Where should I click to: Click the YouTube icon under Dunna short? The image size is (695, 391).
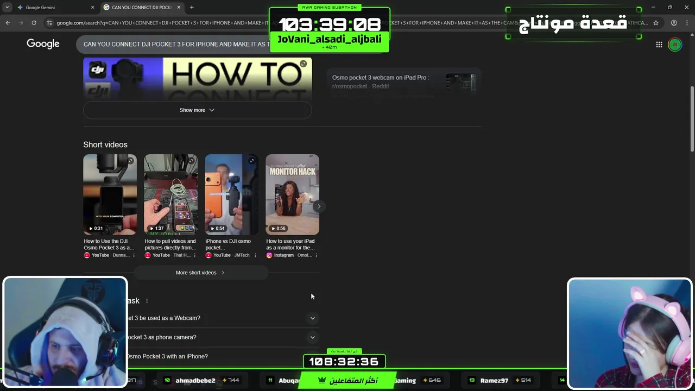pyautogui.click(x=87, y=255)
